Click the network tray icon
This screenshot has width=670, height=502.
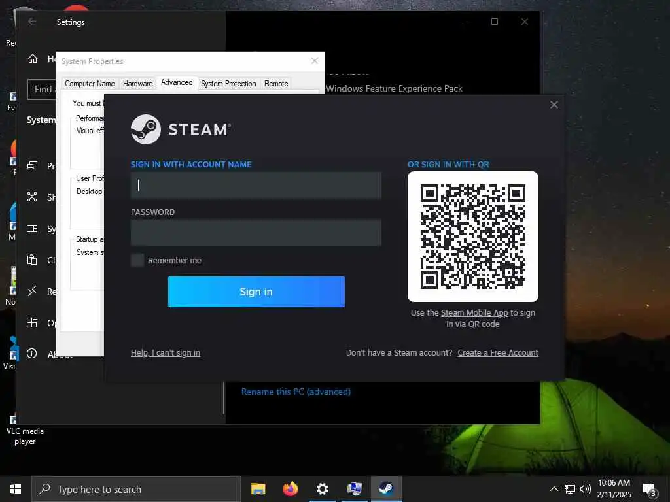pos(570,489)
